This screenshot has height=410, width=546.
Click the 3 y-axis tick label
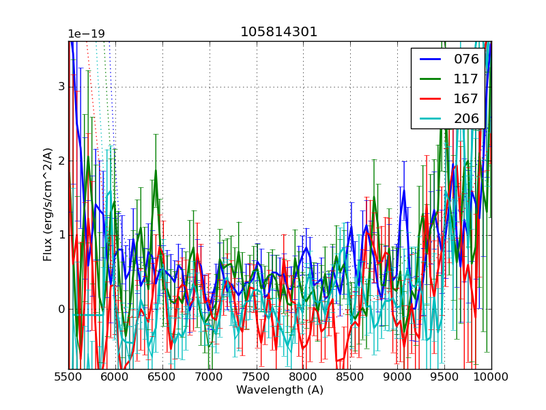coord(61,87)
